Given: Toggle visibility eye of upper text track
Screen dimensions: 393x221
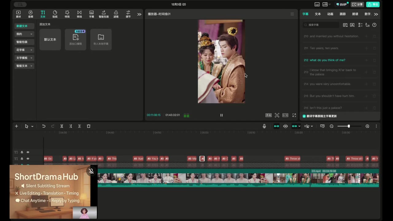Looking at the screenshot, I should pos(28,152).
